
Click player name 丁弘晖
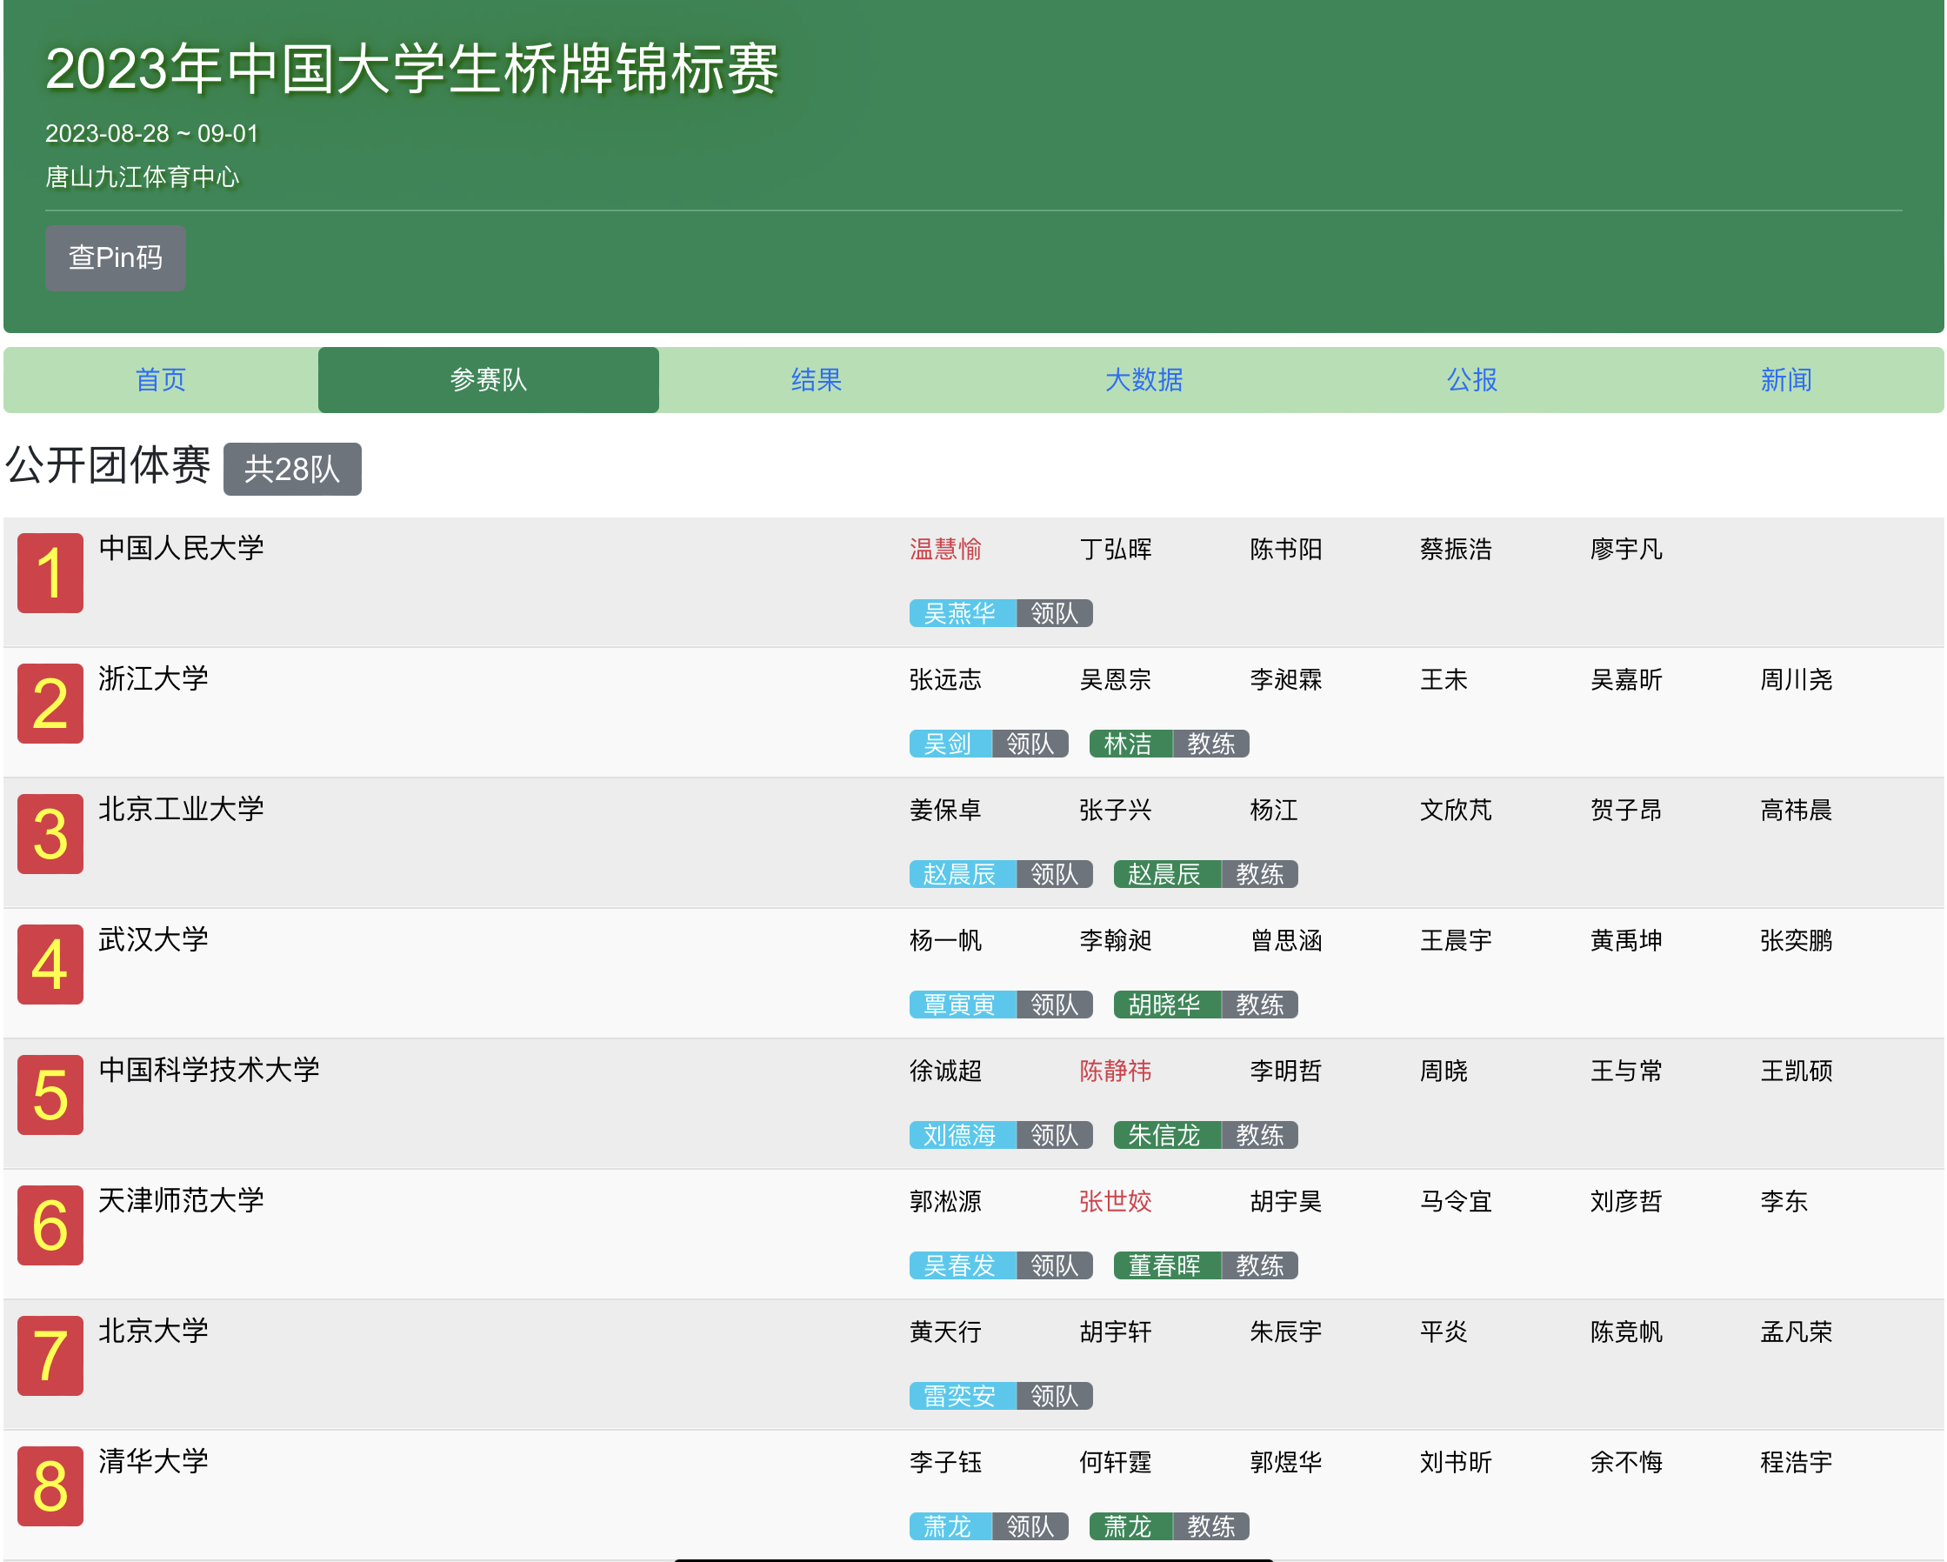[1117, 550]
